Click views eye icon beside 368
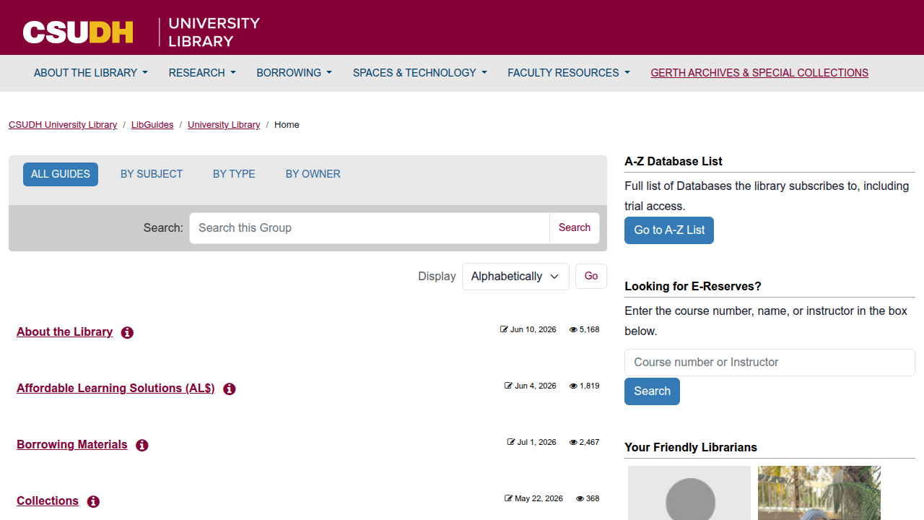 [x=580, y=498]
